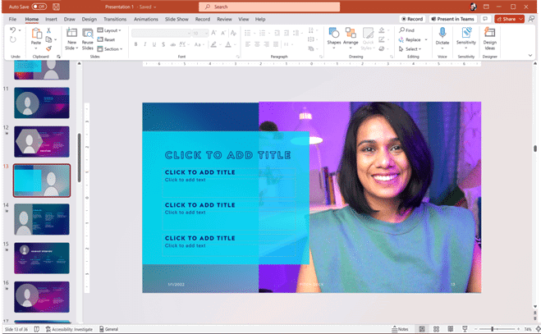
Task: Click the Arrange icon
Action: (x=351, y=34)
